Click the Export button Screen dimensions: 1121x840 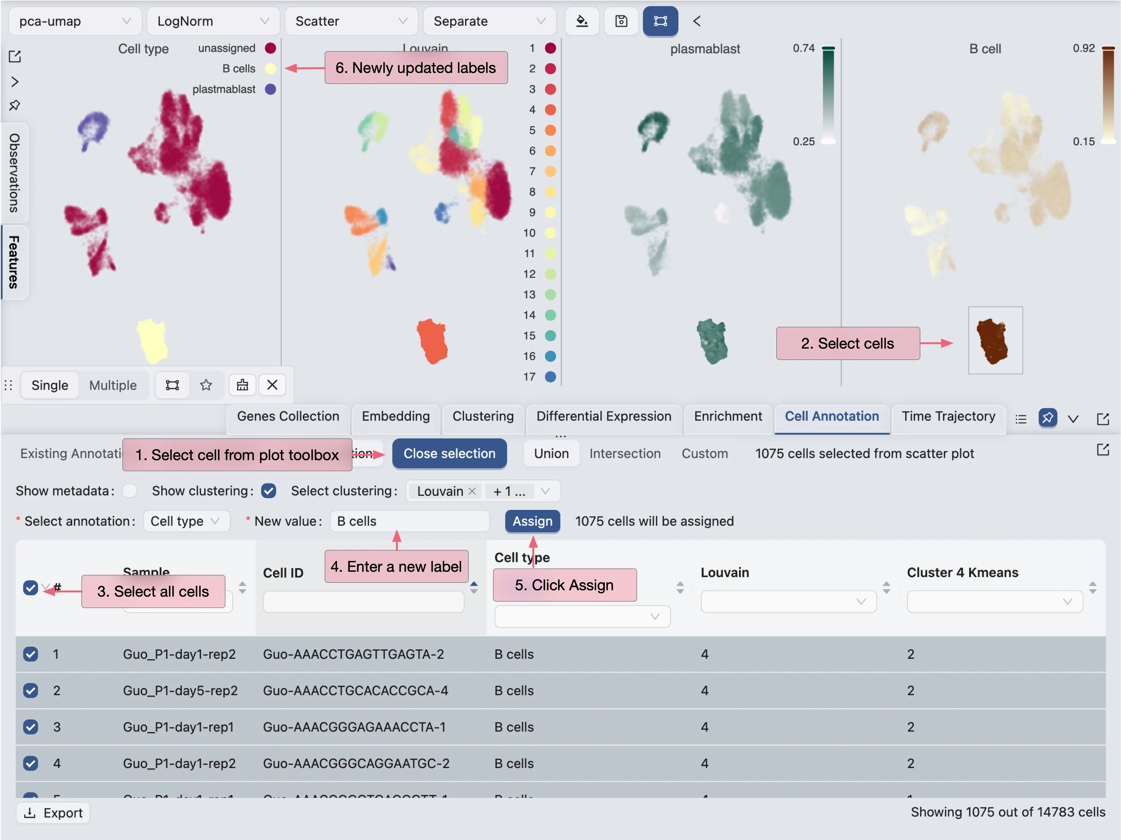click(53, 813)
